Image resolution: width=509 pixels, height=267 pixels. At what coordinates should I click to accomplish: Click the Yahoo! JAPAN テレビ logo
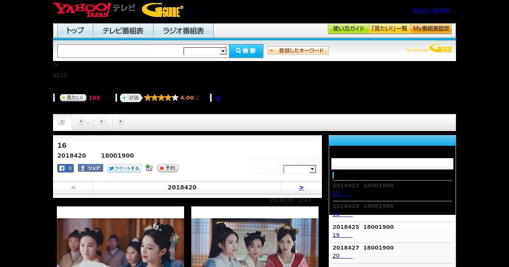[94, 10]
